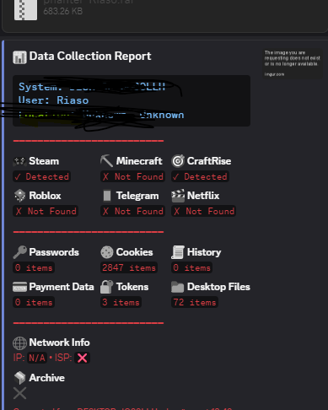Open the unavailable imgur thumbnail image
The image size is (328, 410).
point(293,63)
